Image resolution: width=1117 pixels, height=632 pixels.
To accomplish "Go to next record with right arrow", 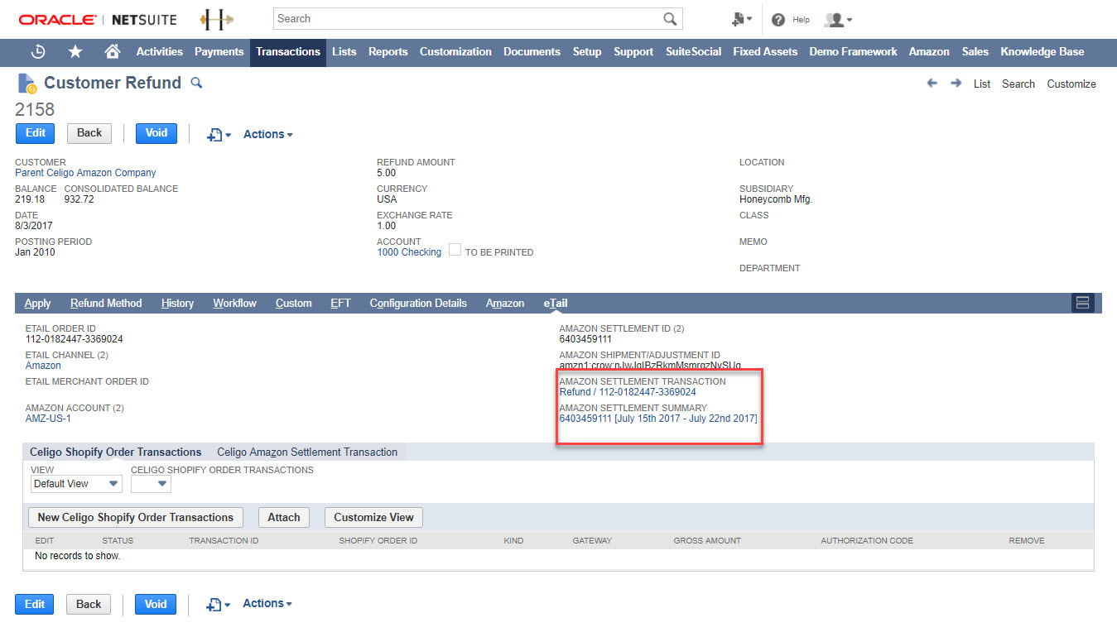I will tap(956, 84).
